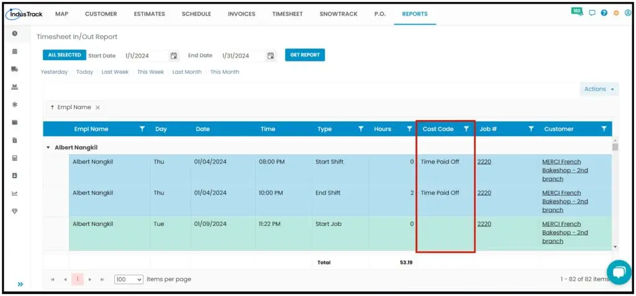This screenshot has height=296, width=636.
Task: Open the help question mark icon
Action: 604,13
